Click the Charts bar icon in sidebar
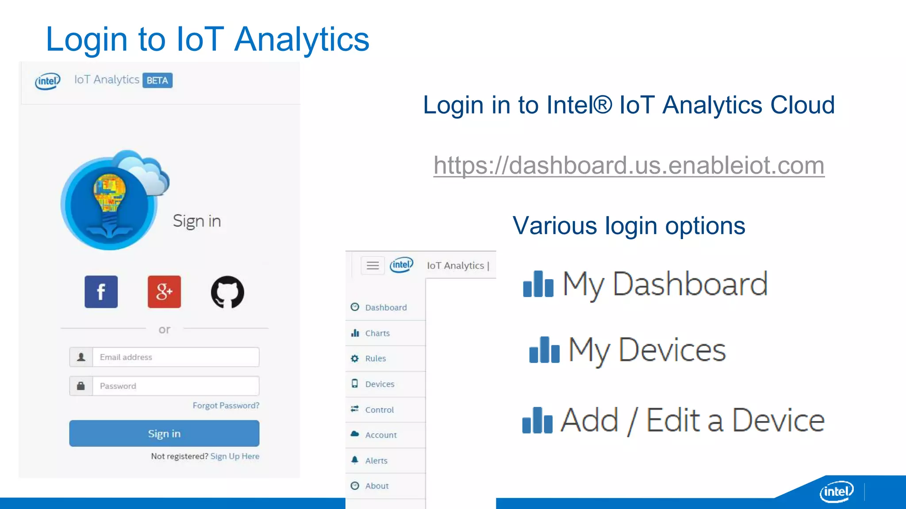The height and width of the screenshot is (509, 906). point(355,333)
